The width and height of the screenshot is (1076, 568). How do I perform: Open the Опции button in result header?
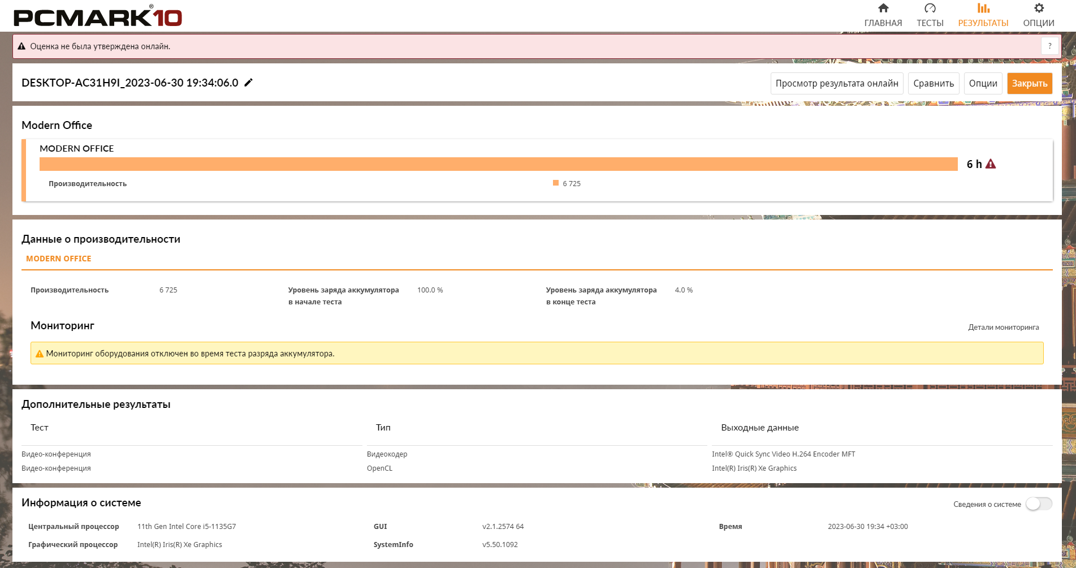tap(983, 83)
